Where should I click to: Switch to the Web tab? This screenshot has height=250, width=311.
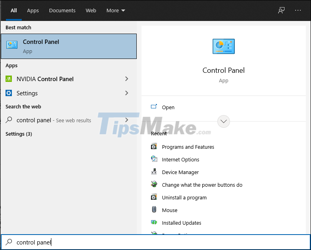pos(91,10)
